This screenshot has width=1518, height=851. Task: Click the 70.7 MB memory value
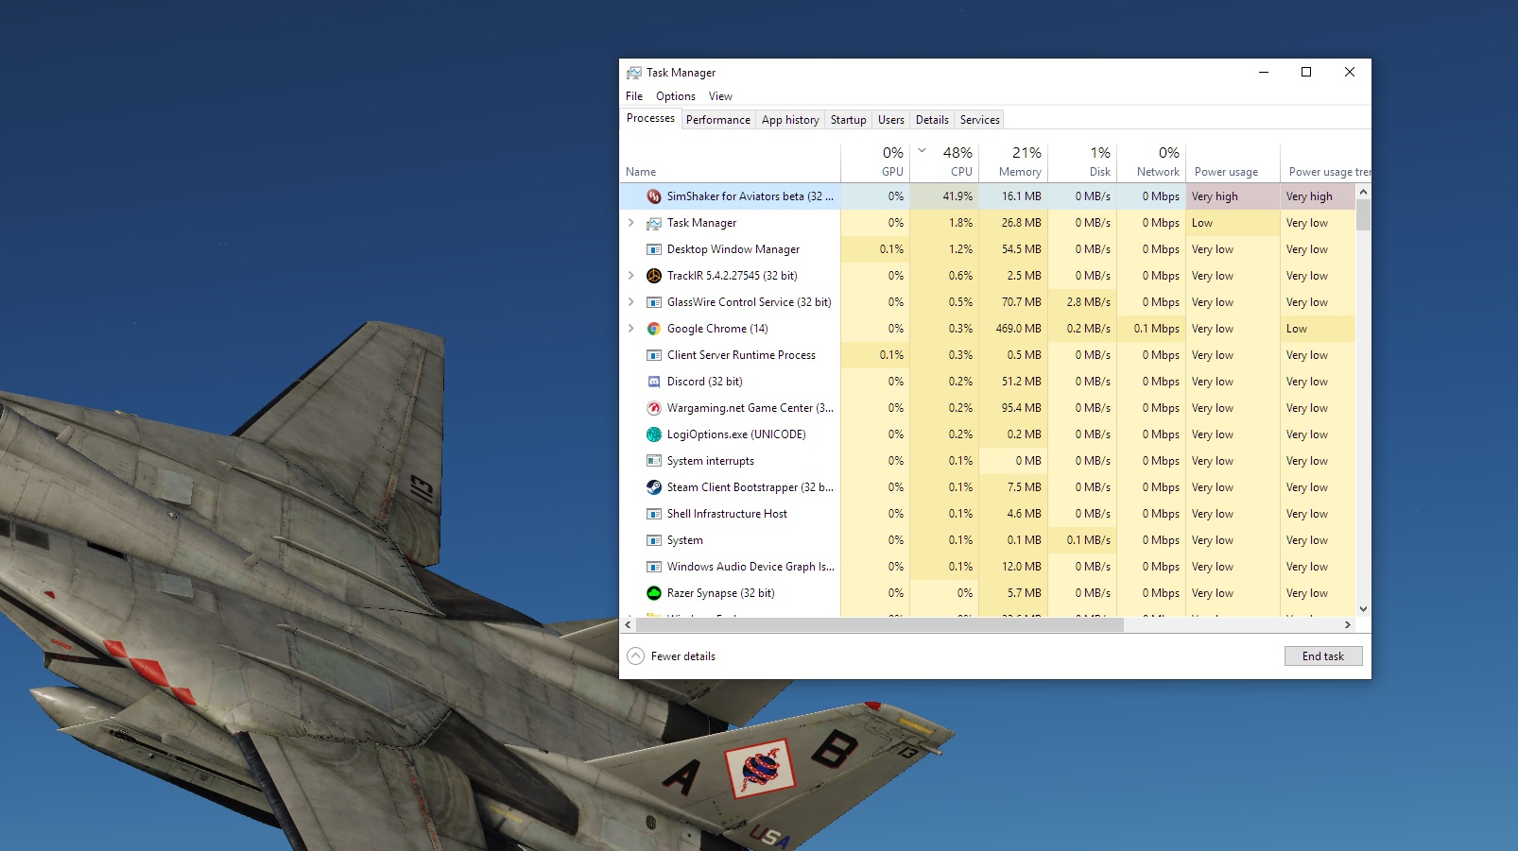click(x=1021, y=302)
